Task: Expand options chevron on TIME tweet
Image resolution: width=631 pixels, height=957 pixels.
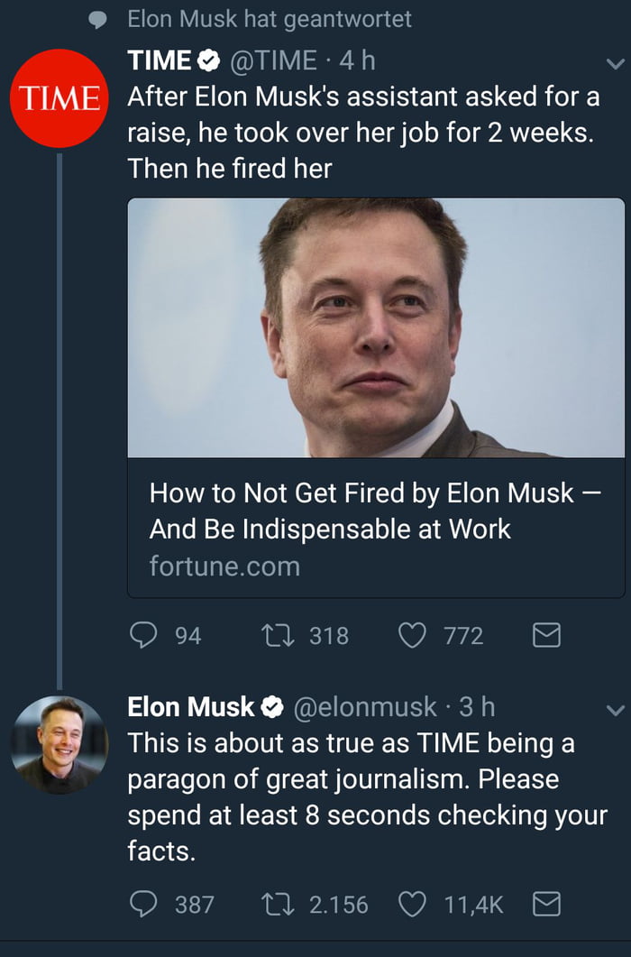Action: tap(615, 63)
